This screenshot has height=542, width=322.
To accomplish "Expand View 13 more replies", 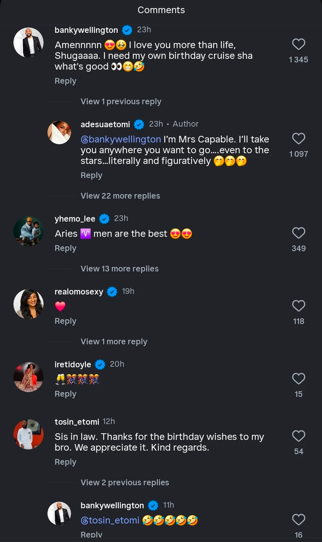I will 119,269.
